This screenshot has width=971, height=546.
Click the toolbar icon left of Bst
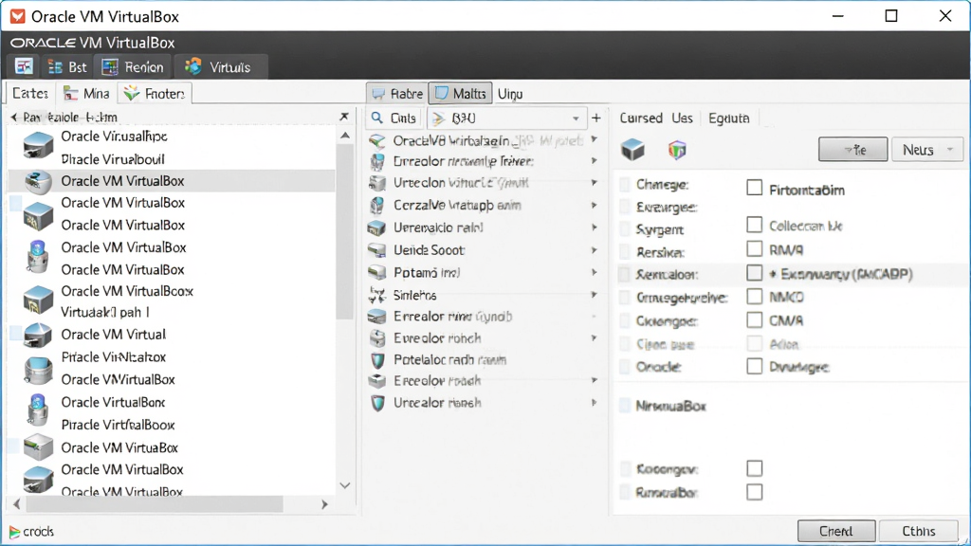click(24, 67)
